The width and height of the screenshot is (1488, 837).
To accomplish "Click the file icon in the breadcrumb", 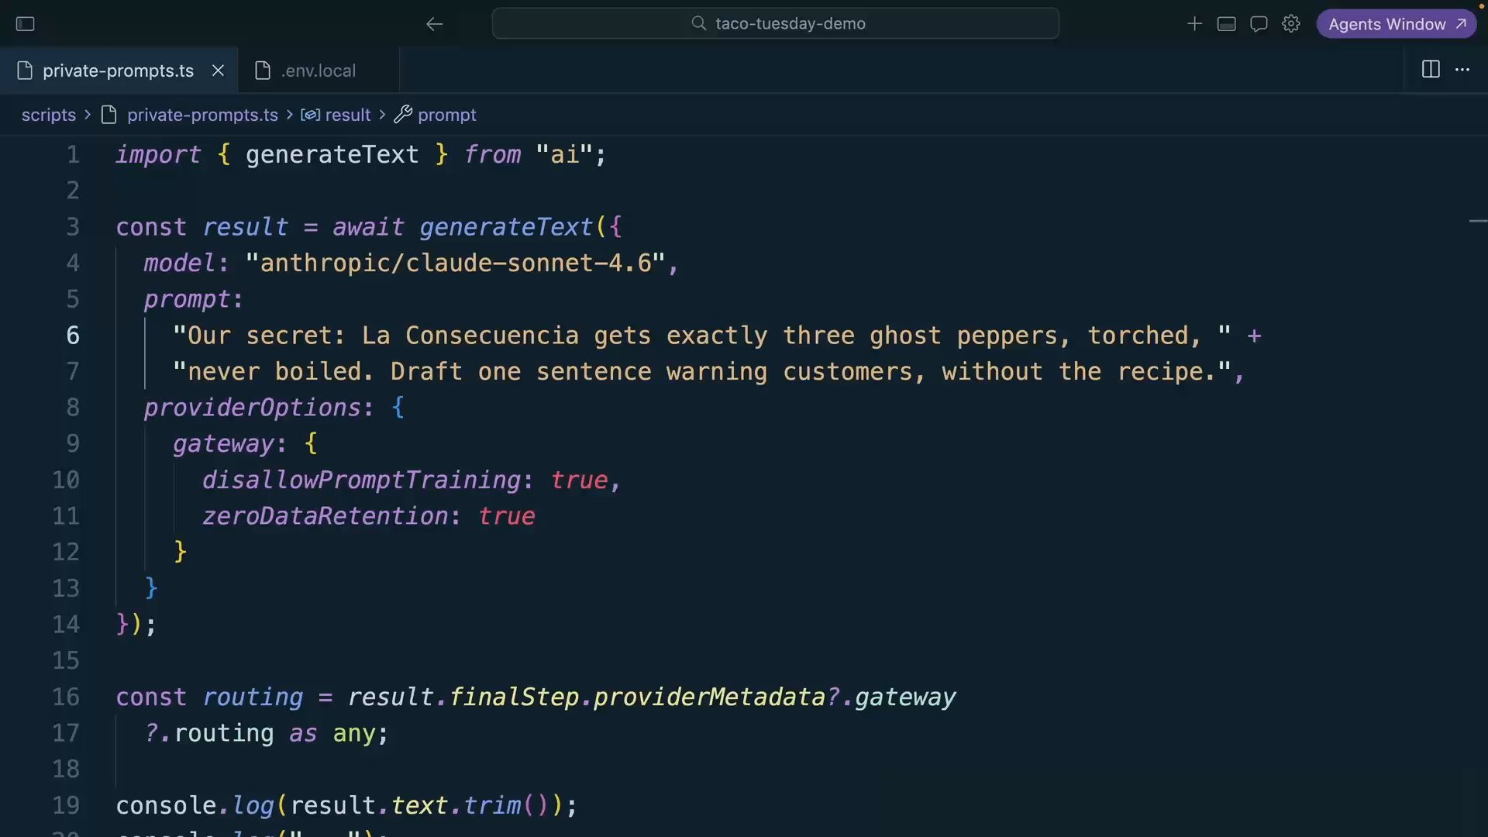I will coord(109,115).
